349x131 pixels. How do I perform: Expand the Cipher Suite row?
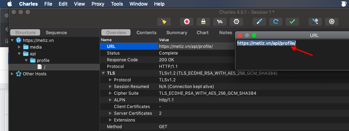[110, 93]
